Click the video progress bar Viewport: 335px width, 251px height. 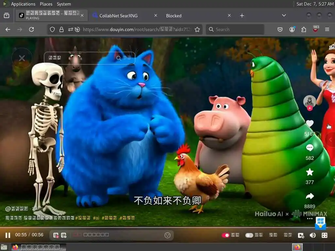click(167, 227)
